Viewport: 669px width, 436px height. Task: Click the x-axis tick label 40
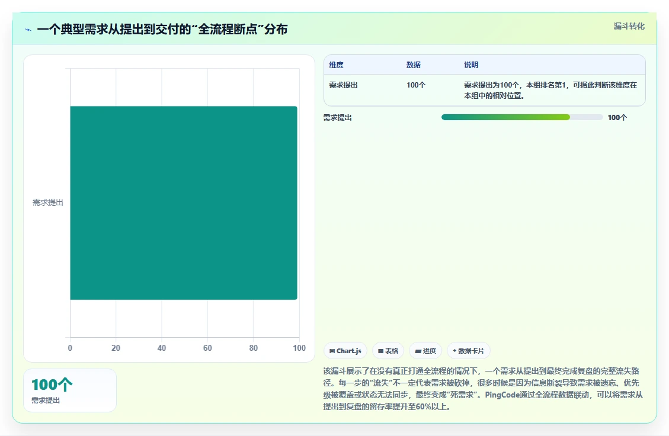162,348
